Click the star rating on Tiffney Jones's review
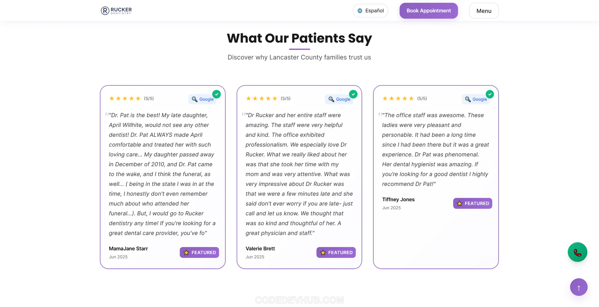The height and width of the screenshot is (307, 599). (398, 99)
